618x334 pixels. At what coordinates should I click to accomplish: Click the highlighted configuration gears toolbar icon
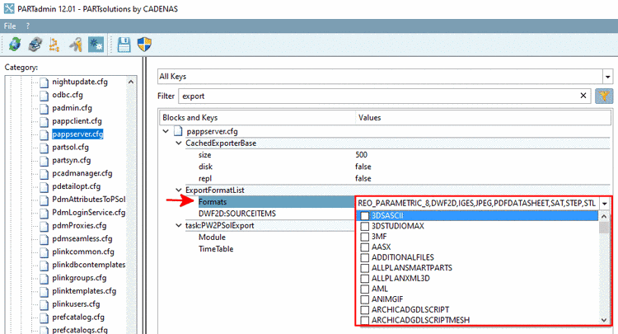[x=96, y=45]
